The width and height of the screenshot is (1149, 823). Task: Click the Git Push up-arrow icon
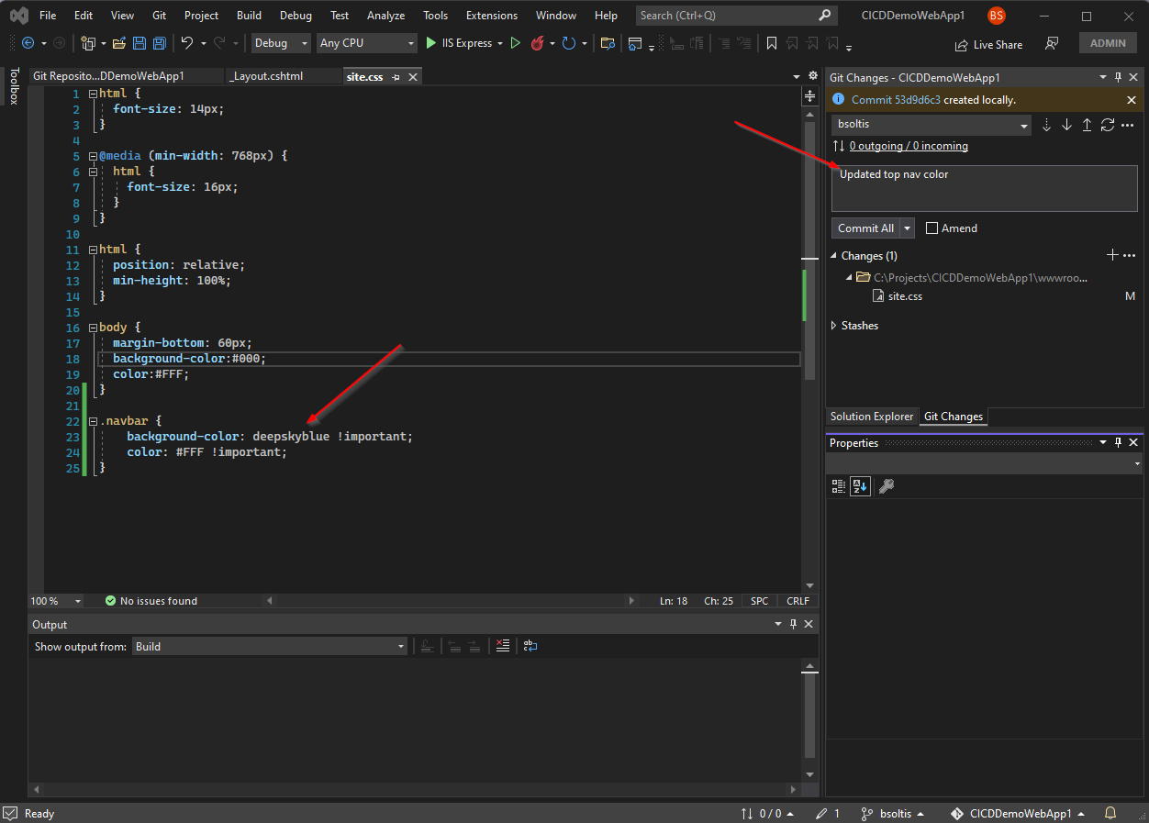pos(1087,125)
